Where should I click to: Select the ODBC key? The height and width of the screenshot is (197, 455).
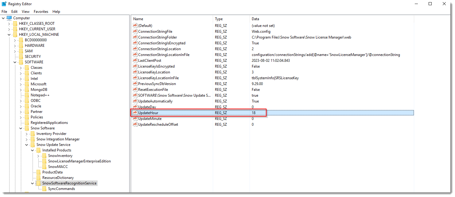pyautogui.click(x=35, y=101)
